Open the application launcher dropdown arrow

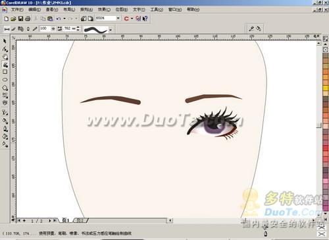132,18
